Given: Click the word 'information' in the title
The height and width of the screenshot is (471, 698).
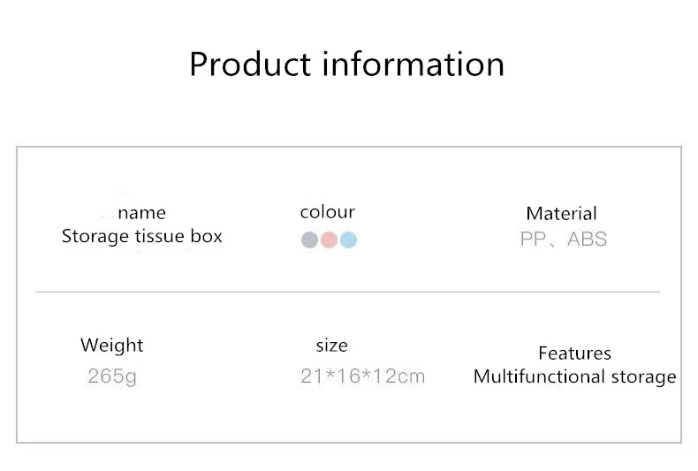Looking at the screenshot, I should 413,64.
